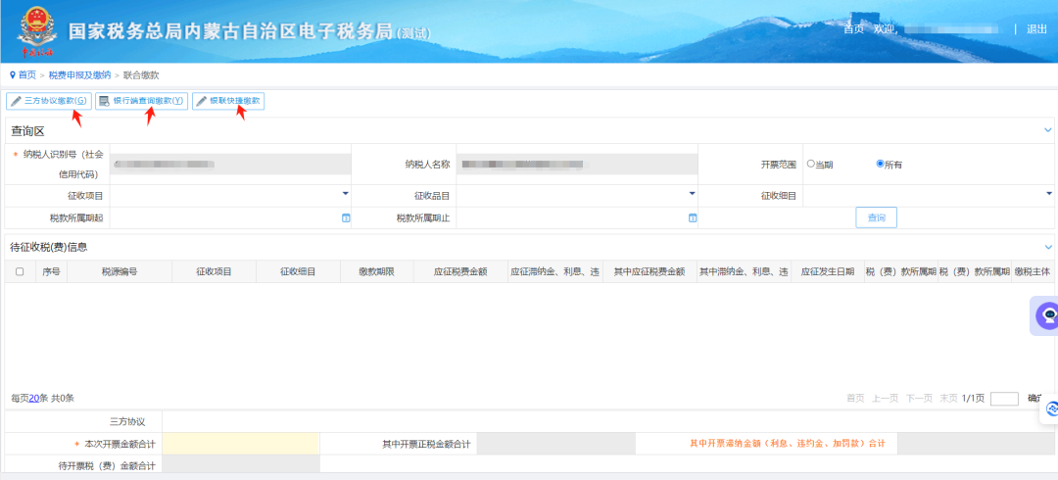Select the 当期 radio option
This screenshot has height=480, width=1058.
point(810,164)
